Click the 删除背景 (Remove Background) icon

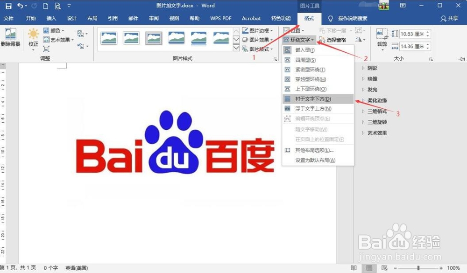pos(10,37)
